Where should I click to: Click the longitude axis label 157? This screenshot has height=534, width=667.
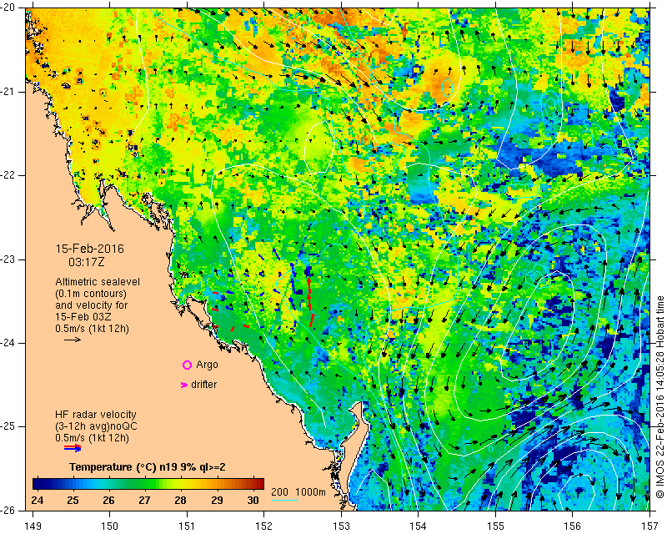tap(649, 526)
